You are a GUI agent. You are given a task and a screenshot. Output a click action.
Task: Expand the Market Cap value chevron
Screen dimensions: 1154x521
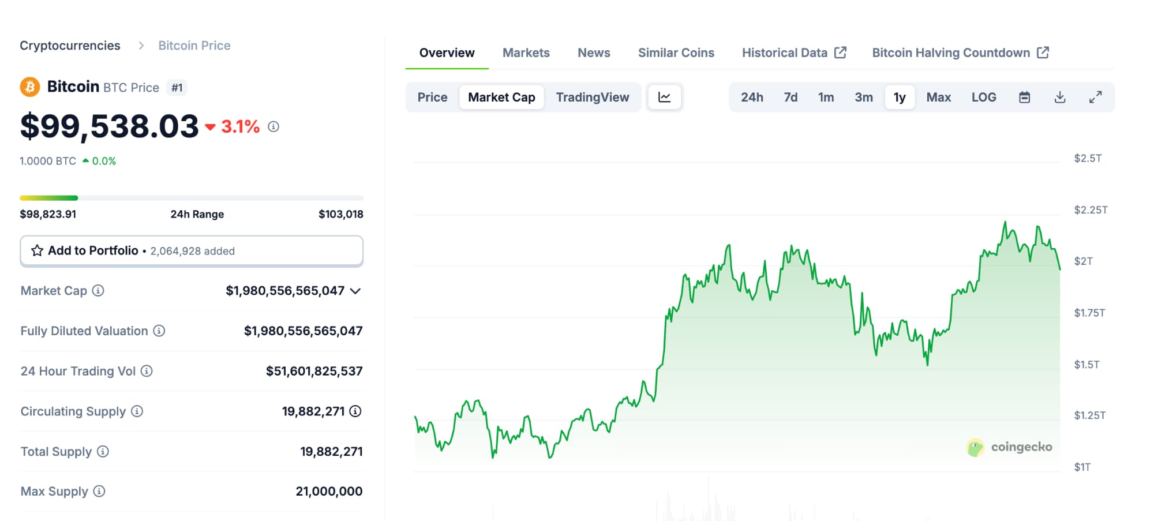355,291
